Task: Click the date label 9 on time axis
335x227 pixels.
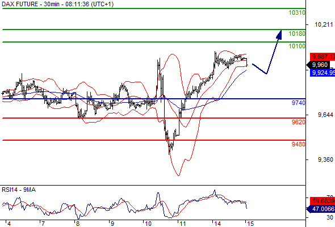Action: click(x=112, y=224)
